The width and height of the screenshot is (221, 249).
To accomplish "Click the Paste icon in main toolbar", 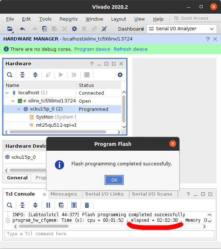I will (x=55, y=29).
